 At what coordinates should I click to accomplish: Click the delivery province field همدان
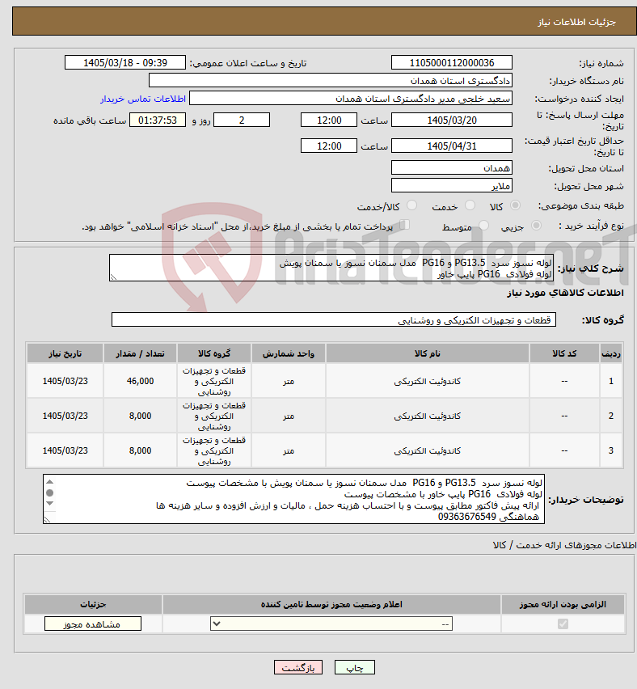point(452,168)
